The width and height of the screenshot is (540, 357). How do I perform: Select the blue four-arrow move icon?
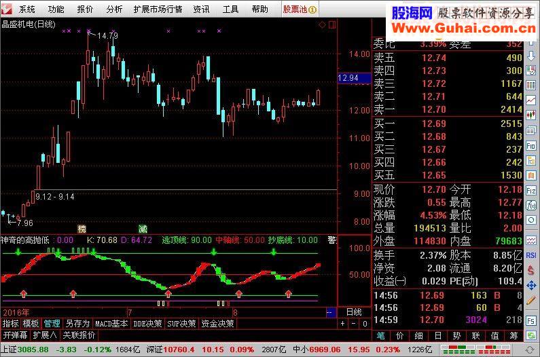[x=531, y=285]
